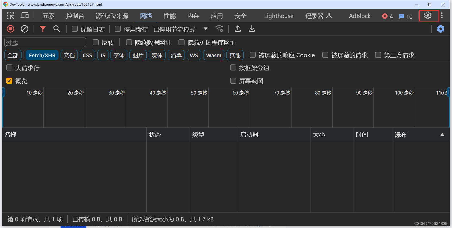Viewport: 452px width, 228px height.
Task: Stop recording network log
Action: [11, 29]
